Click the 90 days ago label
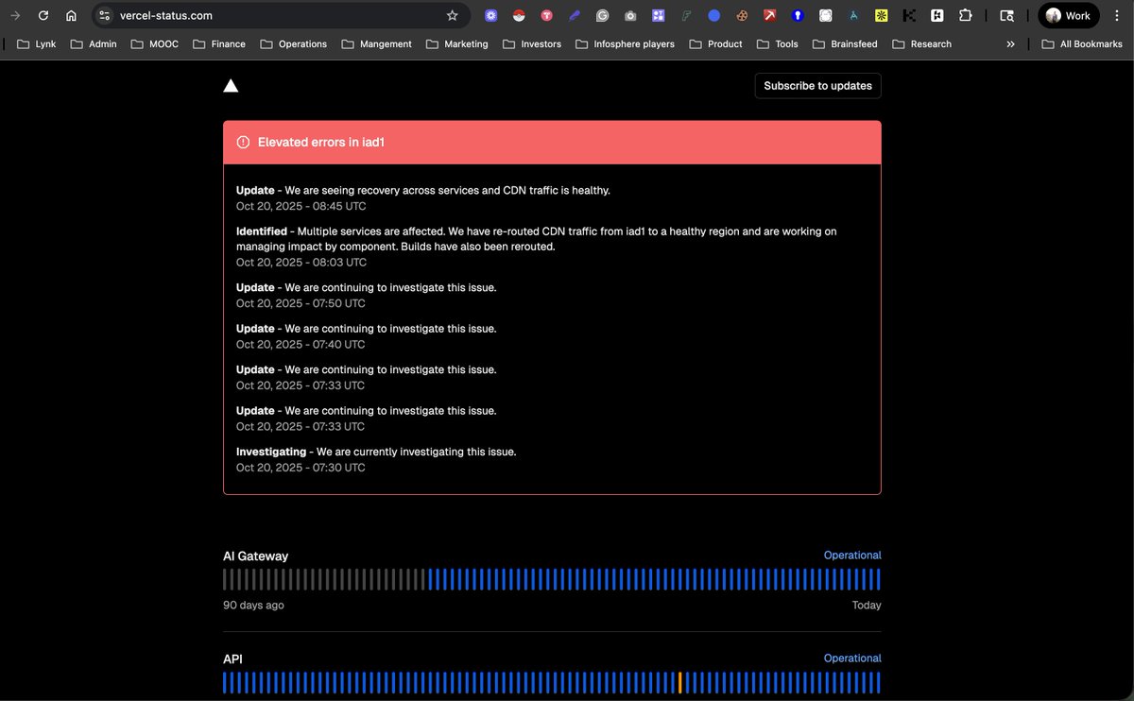1134x701 pixels. (253, 606)
